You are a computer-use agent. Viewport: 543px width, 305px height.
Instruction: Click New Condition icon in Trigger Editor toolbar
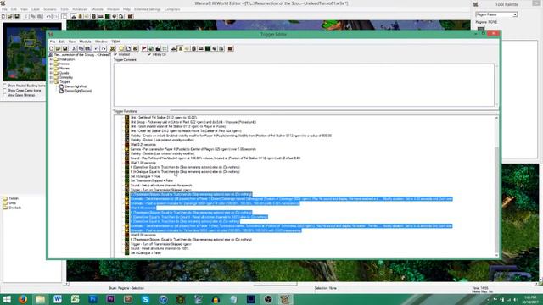[151, 49]
